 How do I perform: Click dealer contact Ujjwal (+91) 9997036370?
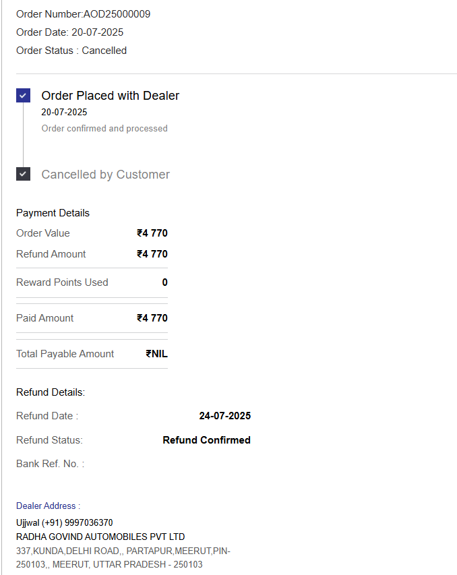tap(65, 522)
